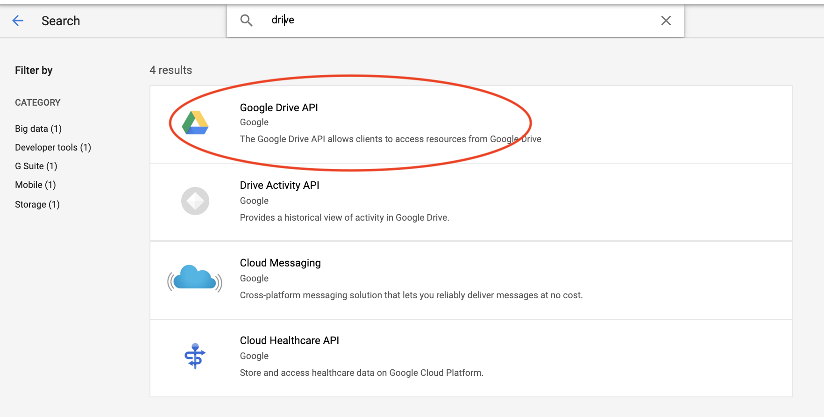Viewport: 824px width, 417px height.
Task: Click the Cloud Healthcare API caduceus icon
Action: (x=195, y=356)
